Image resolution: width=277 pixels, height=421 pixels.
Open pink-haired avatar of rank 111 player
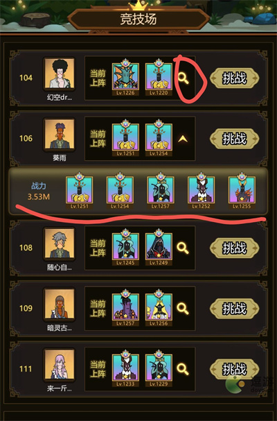tap(60, 365)
